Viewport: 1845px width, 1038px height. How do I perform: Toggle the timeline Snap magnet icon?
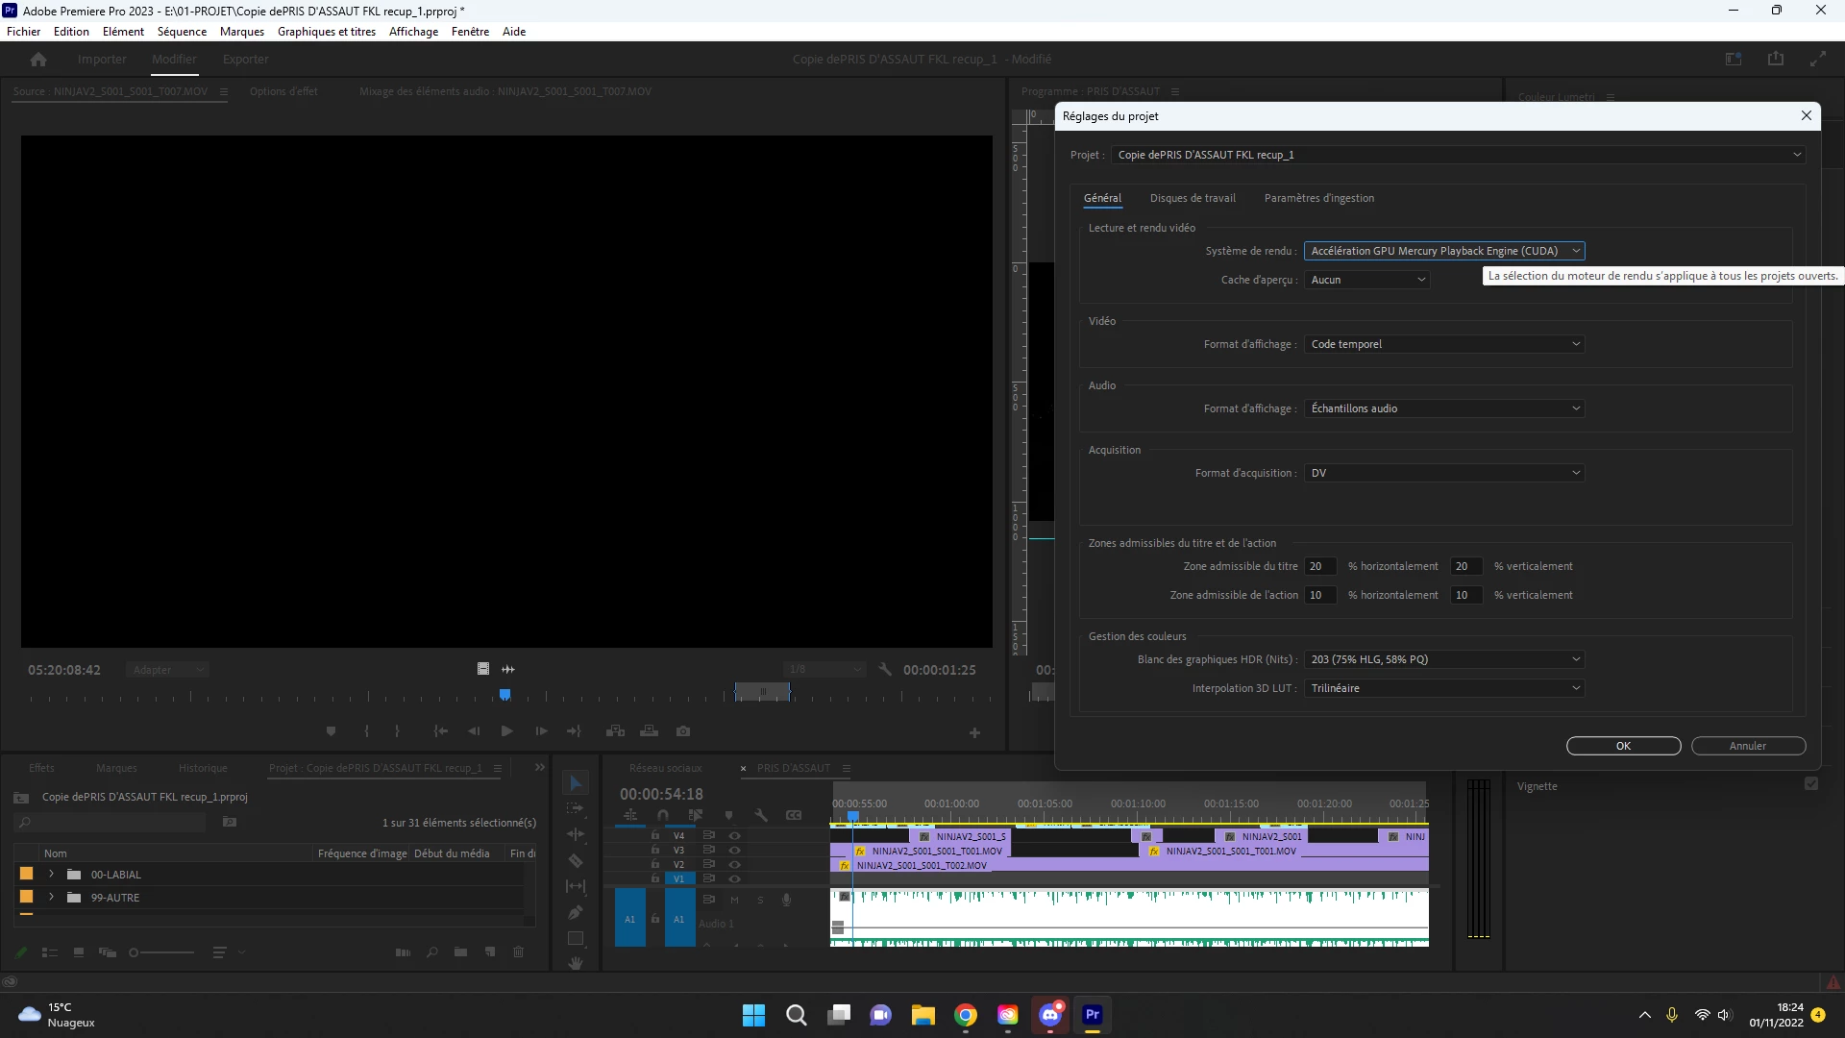click(x=663, y=815)
